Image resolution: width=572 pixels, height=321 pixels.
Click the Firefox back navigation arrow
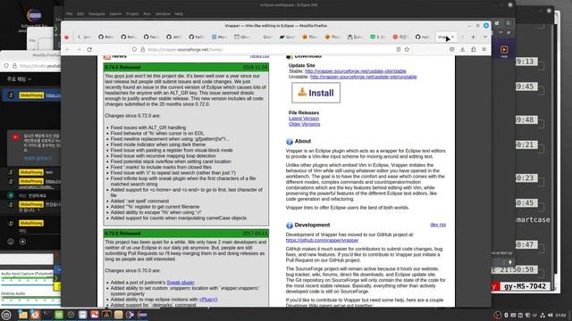point(68,50)
